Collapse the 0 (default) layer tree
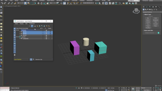This screenshot has height=91, width=162. 17,30
